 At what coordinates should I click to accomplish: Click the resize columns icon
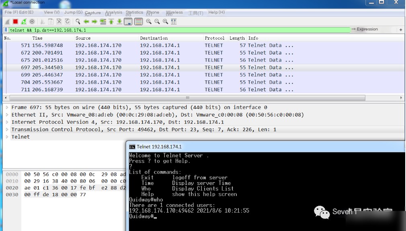(x=174, y=22)
